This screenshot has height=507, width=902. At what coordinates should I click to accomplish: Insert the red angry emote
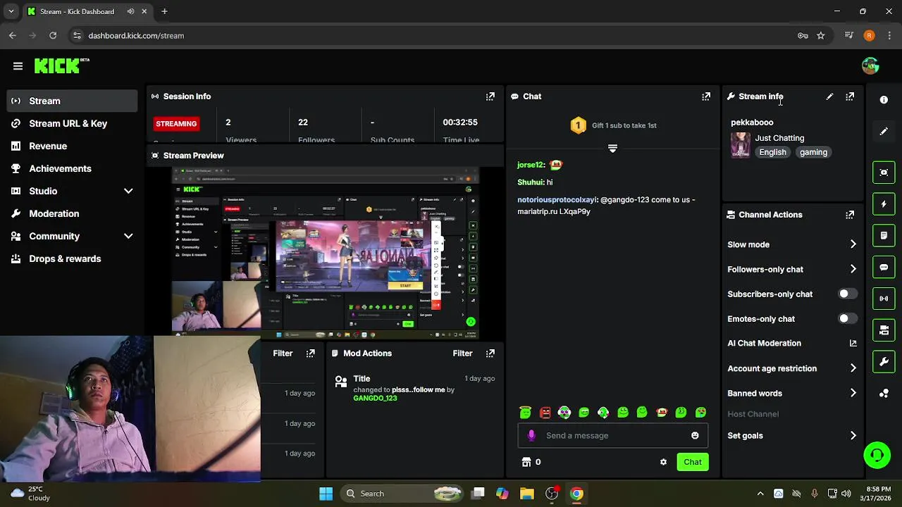[545, 413]
